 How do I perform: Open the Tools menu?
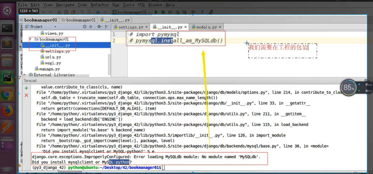coord(129,5)
